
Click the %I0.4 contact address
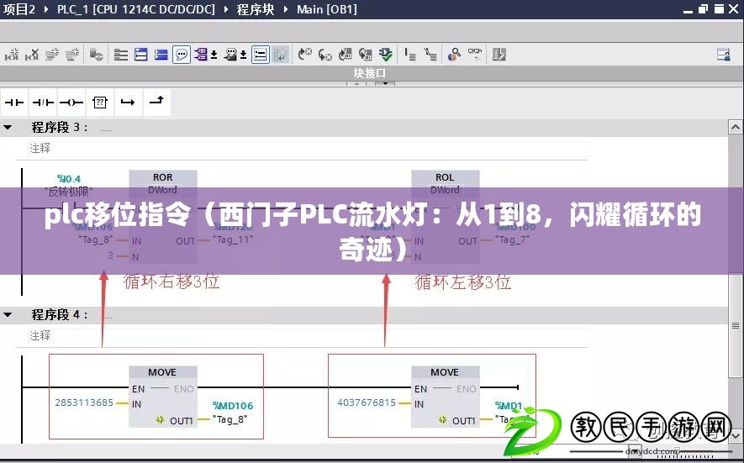click(x=69, y=179)
